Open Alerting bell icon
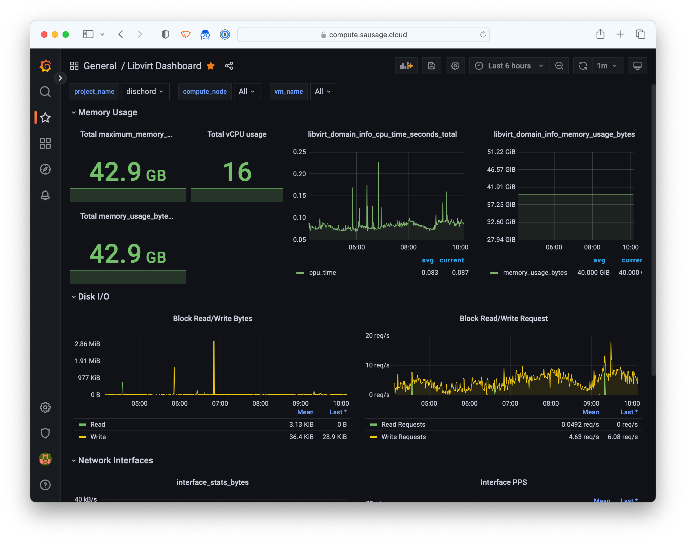This screenshot has height=542, width=686. (45, 195)
